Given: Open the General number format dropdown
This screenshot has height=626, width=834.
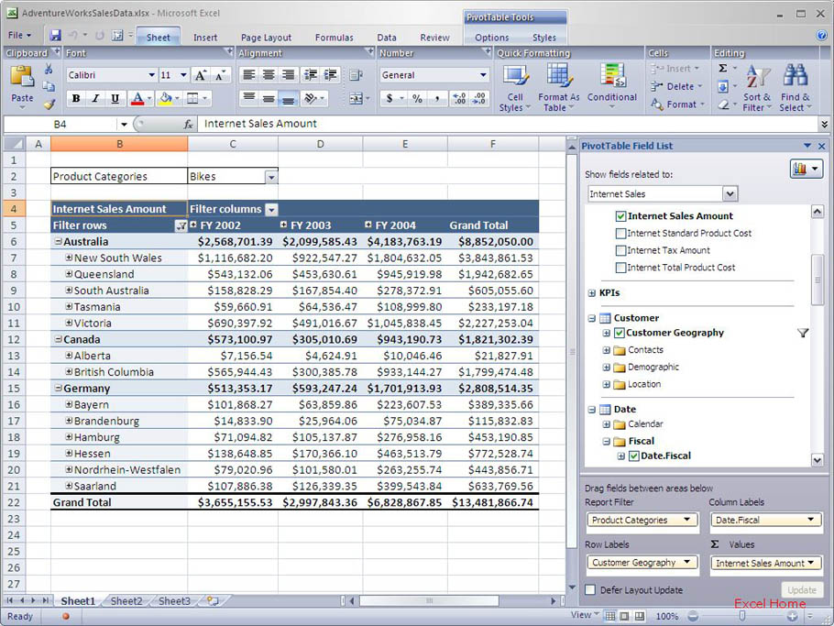Looking at the screenshot, I should tap(483, 75).
